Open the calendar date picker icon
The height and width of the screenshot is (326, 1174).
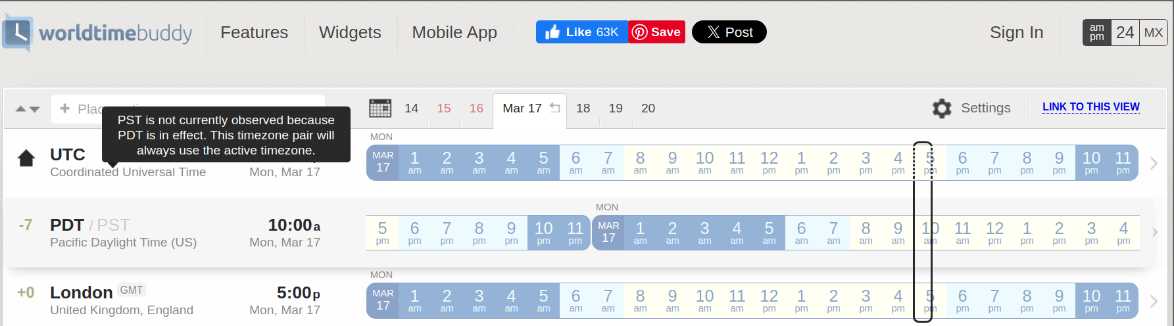point(380,108)
